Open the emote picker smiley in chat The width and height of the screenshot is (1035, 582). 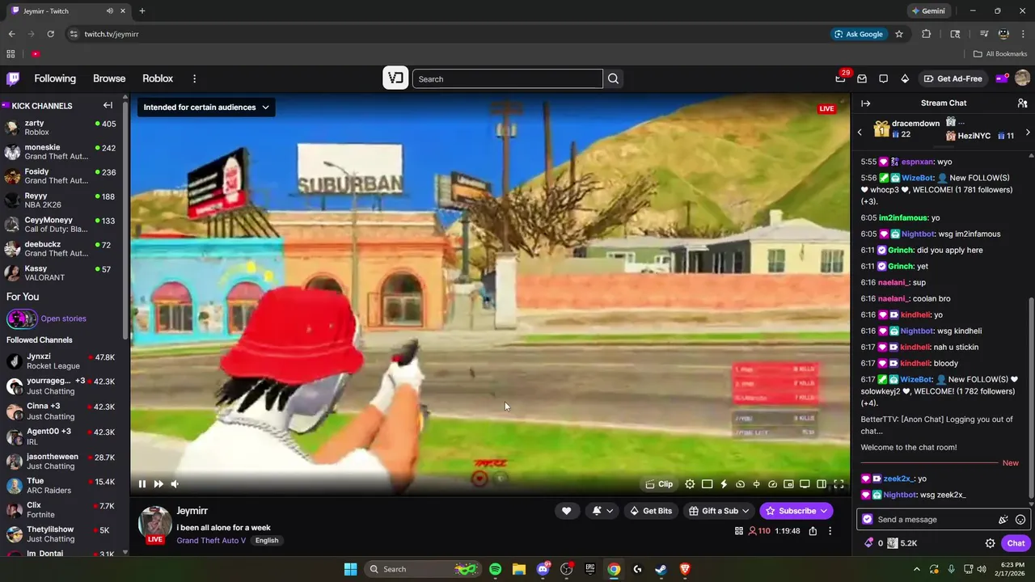click(x=1020, y=520)
